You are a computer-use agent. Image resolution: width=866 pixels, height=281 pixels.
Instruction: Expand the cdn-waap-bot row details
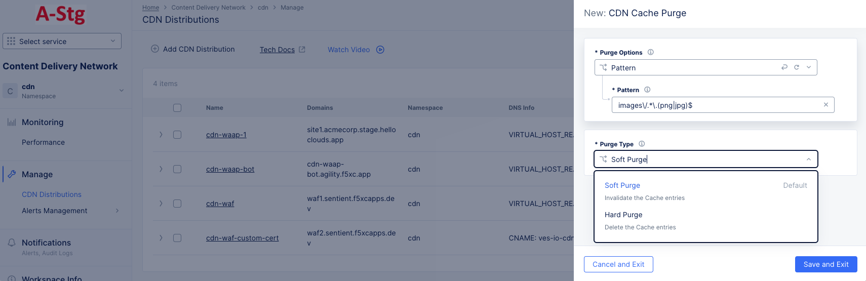point(161,169)
